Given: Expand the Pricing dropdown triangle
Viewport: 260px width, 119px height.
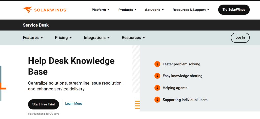Looking at the screenshot, I should (71, 38).
